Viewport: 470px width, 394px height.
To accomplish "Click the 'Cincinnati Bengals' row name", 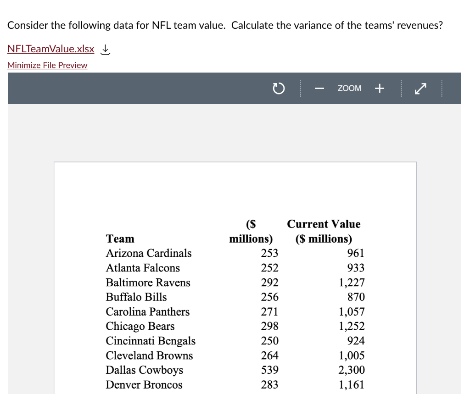I will [151, 341].
